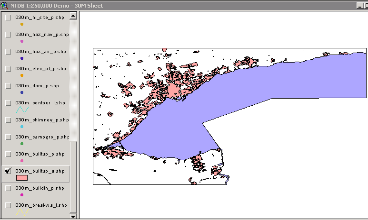Uncheck the 030m_builtup_a.shp layer

coord(8,171)
